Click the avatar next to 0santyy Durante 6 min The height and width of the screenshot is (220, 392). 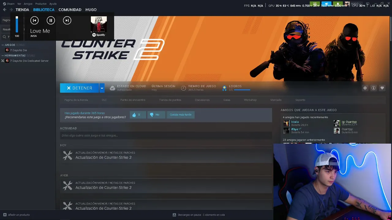click(x=337, y=130)
